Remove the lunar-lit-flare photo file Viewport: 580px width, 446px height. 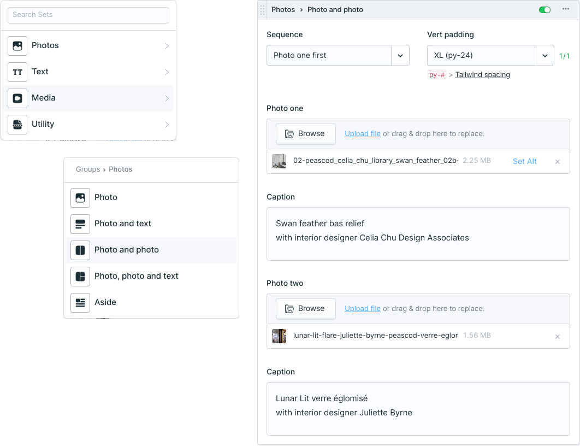click(557, 337)
